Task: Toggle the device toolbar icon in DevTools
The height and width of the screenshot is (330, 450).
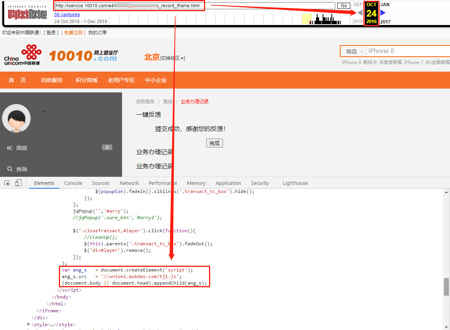Action: coord(18,183)
